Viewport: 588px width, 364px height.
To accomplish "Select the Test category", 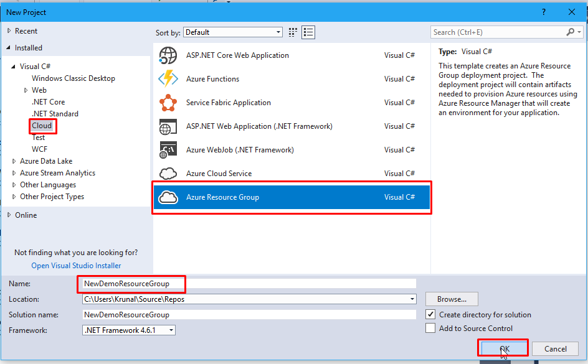I will pos(38,138).
